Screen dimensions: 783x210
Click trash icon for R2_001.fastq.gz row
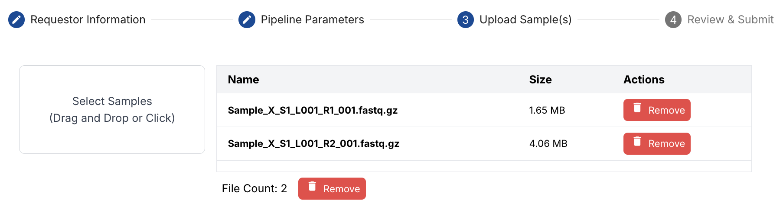[x=637, y=141]
